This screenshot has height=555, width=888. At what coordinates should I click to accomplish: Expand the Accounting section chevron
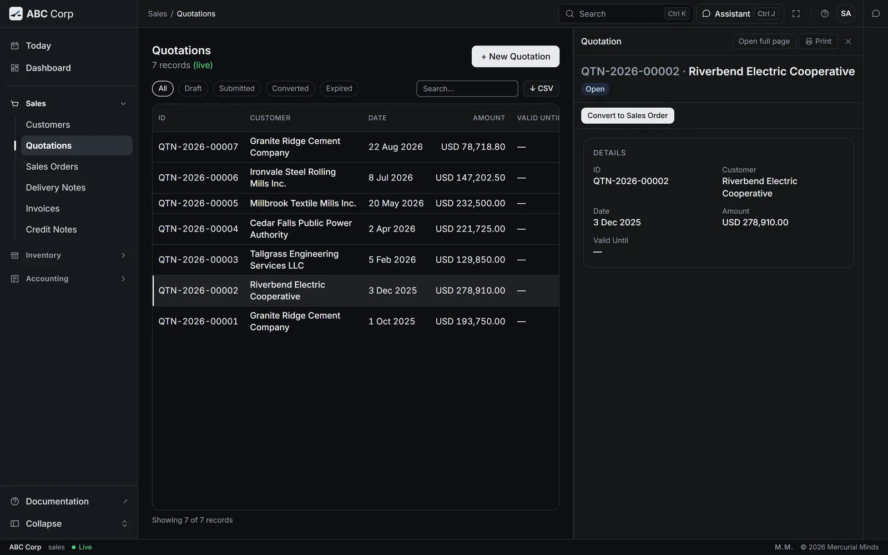pos(123,279)
